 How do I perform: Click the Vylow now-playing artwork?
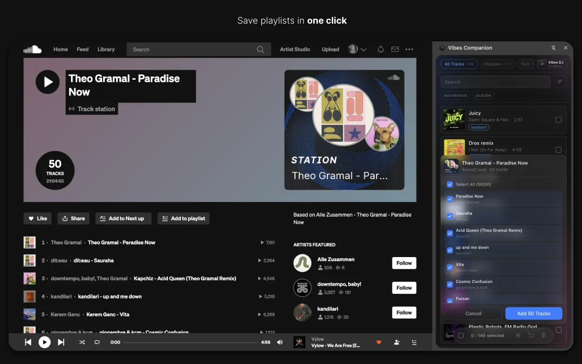pos(299,342)
